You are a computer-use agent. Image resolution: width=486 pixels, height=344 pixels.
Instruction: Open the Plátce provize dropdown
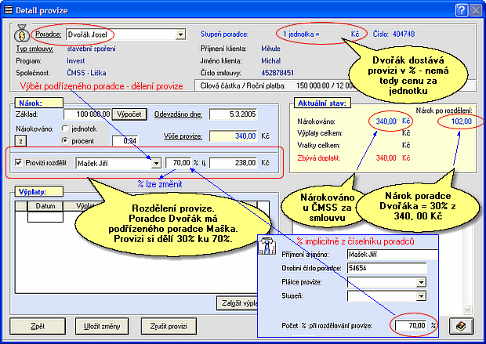(x=422, y=283)
